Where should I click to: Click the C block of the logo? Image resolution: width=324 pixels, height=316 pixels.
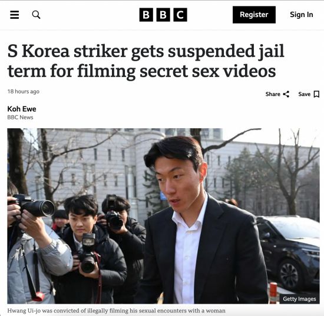click(x=180, y=15)
